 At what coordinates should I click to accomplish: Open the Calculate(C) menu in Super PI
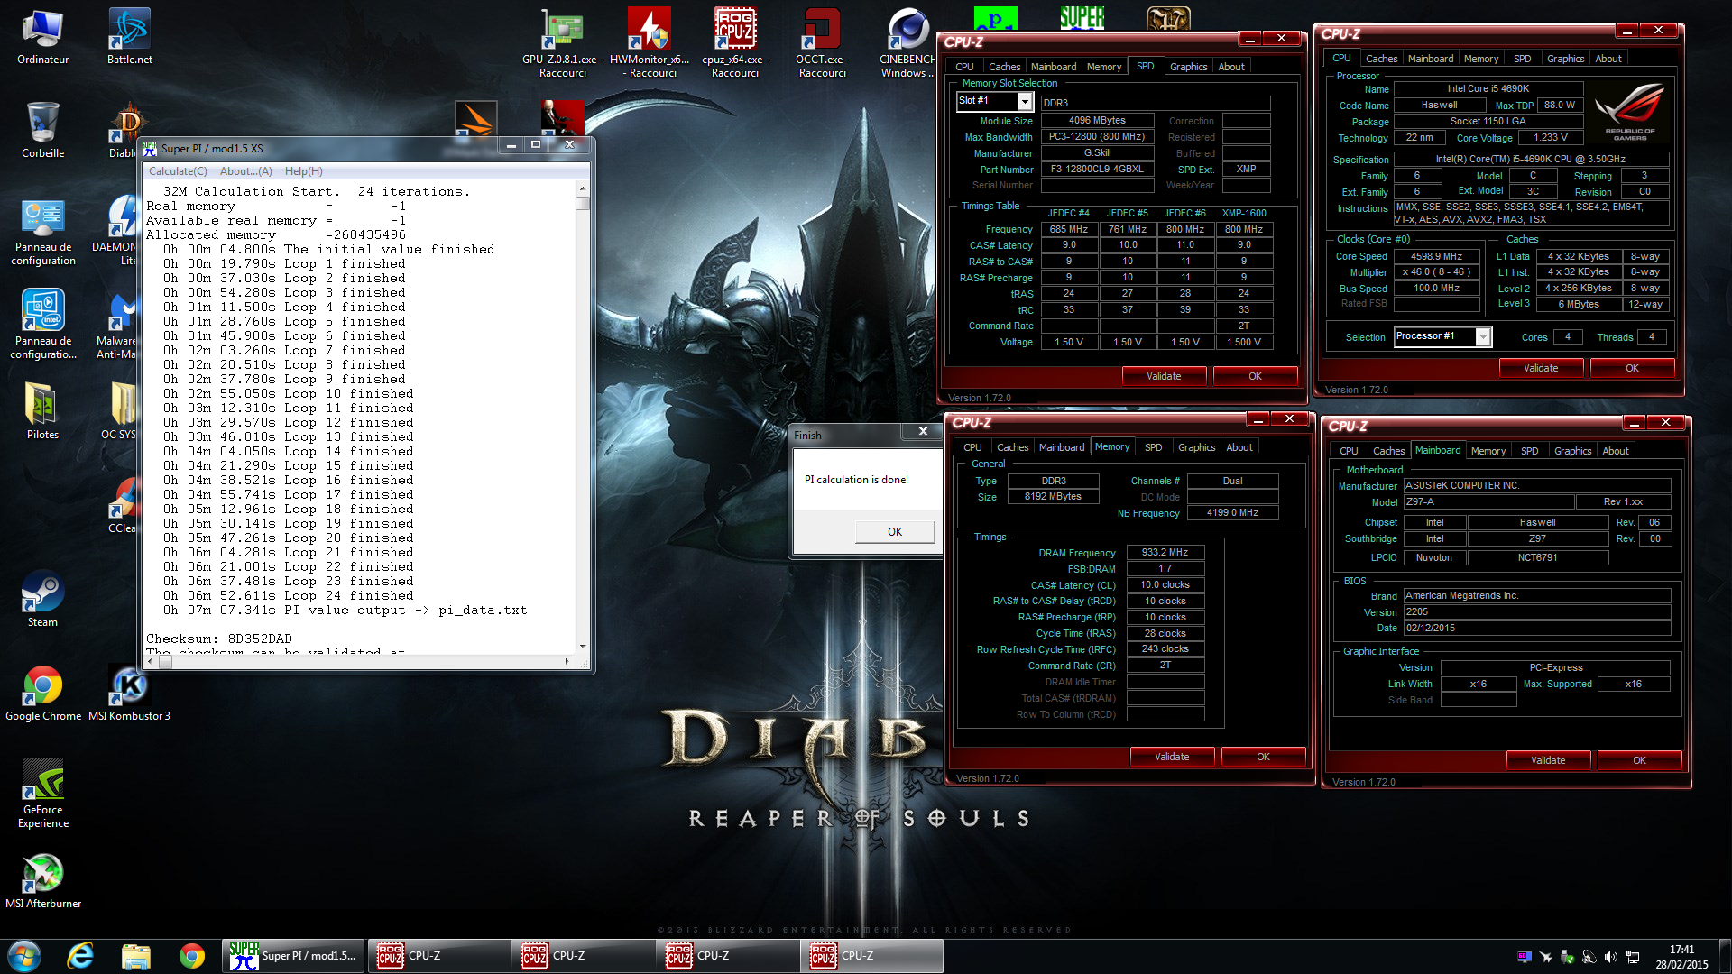tap(178, 171)
